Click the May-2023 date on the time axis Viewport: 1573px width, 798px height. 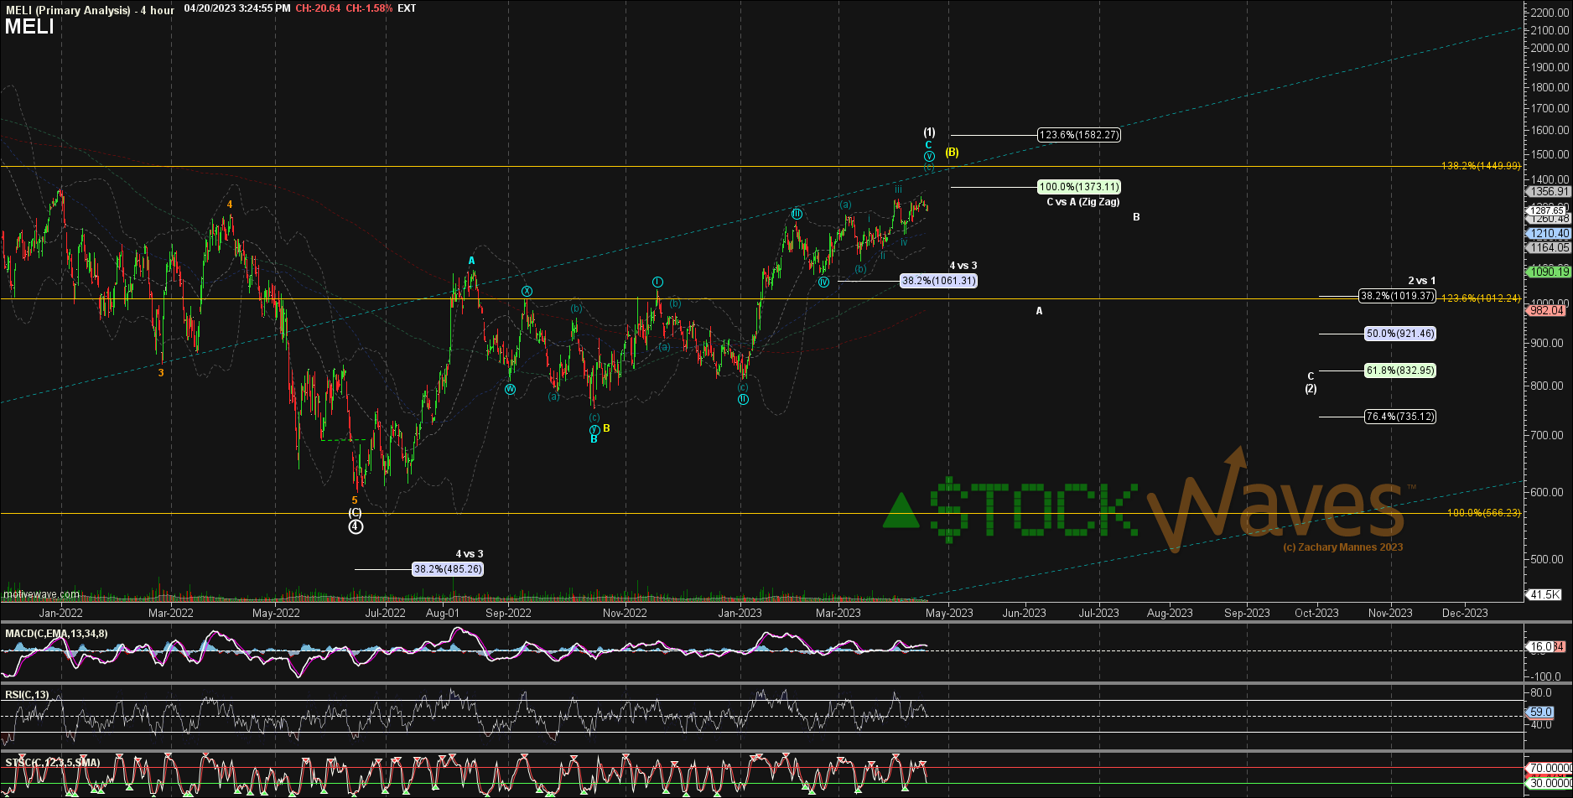pyautogui.click(x=949, y=613)
